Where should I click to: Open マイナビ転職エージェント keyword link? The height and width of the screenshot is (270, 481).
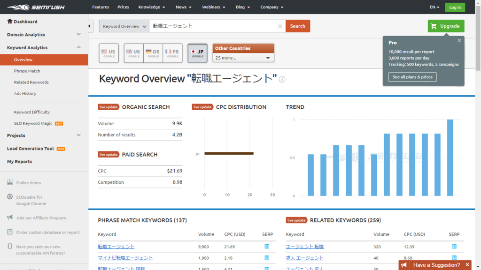coord(125,258)
